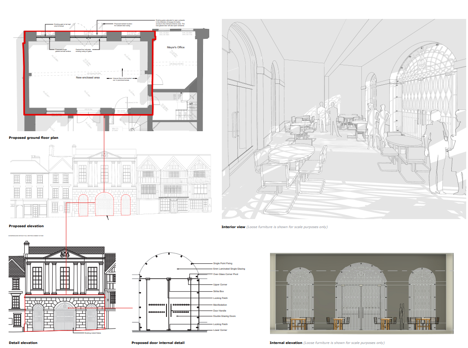Click the "Proposed door internal detail" title
This screenshot has height=348, width=468.
click(x=158, y=343)
